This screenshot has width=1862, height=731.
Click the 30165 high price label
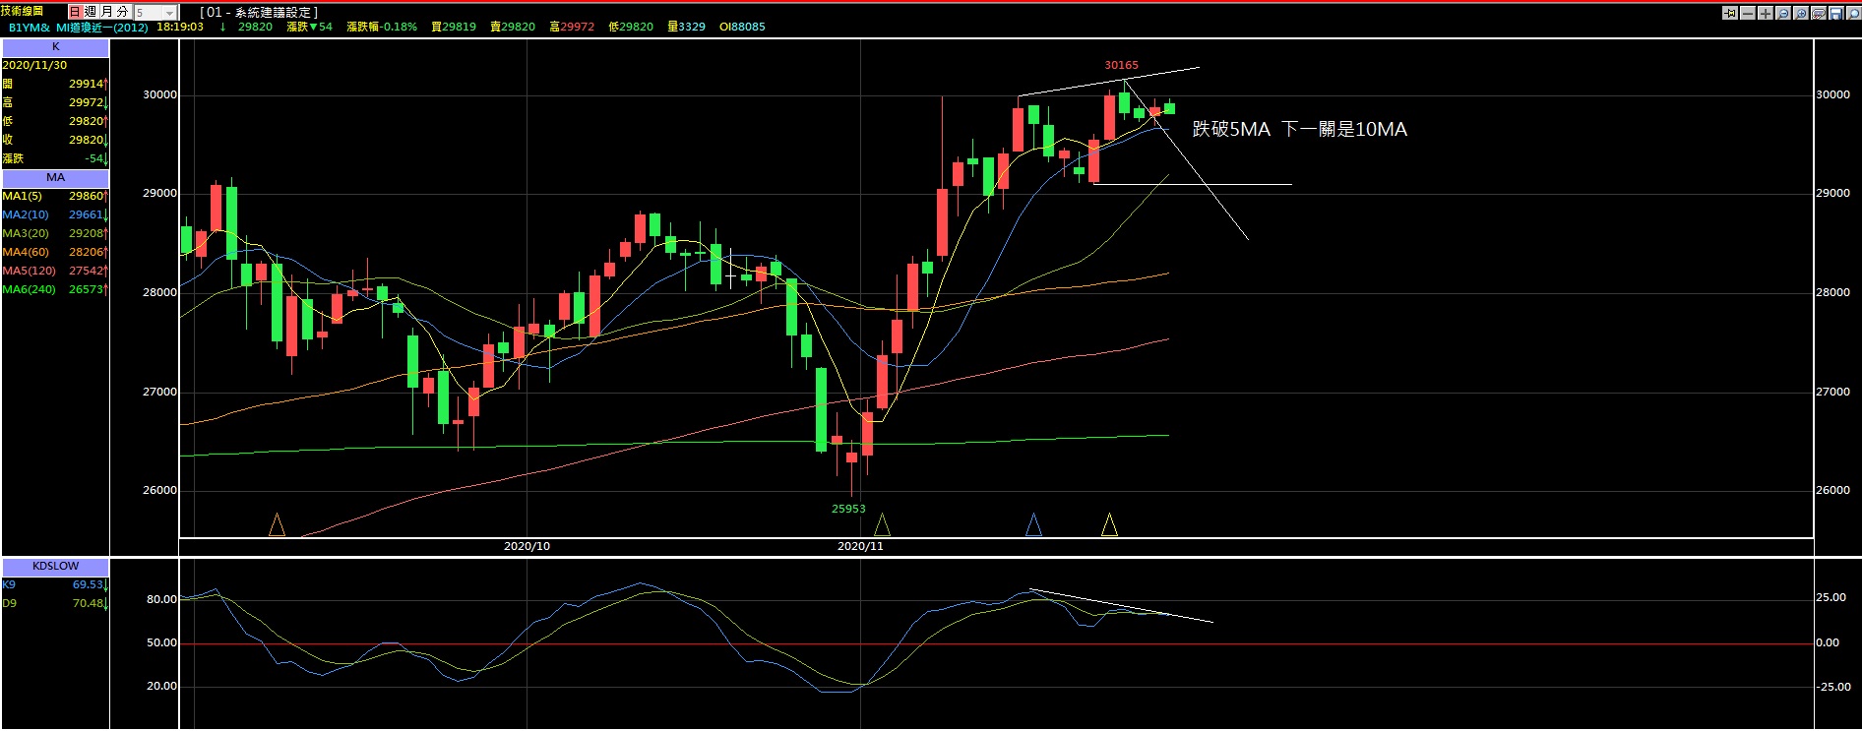pos(1121,65)
